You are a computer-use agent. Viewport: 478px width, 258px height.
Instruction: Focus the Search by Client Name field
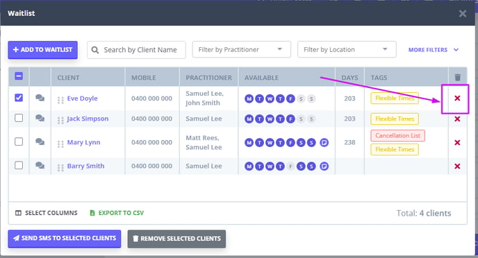(x=136, y=50)
